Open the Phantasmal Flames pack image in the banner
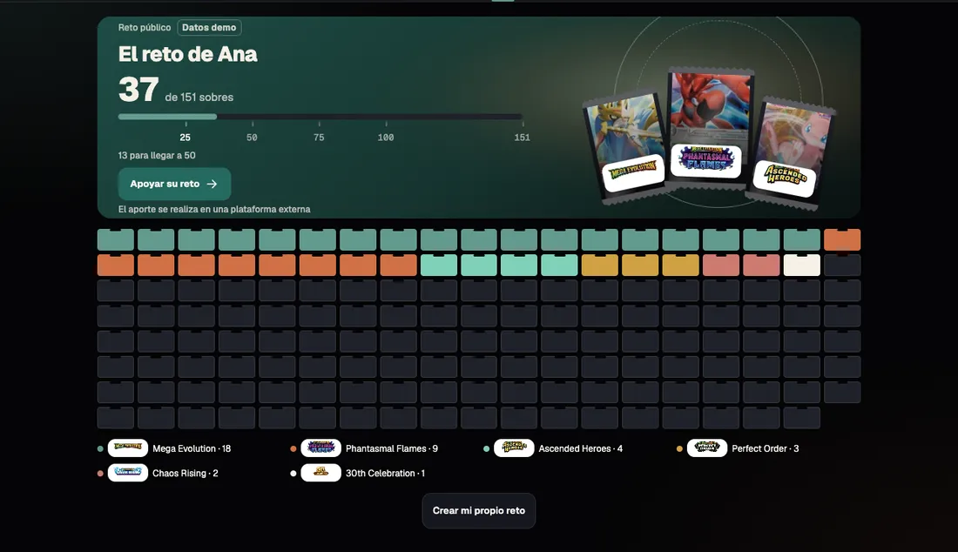 [x=709, y=130]
